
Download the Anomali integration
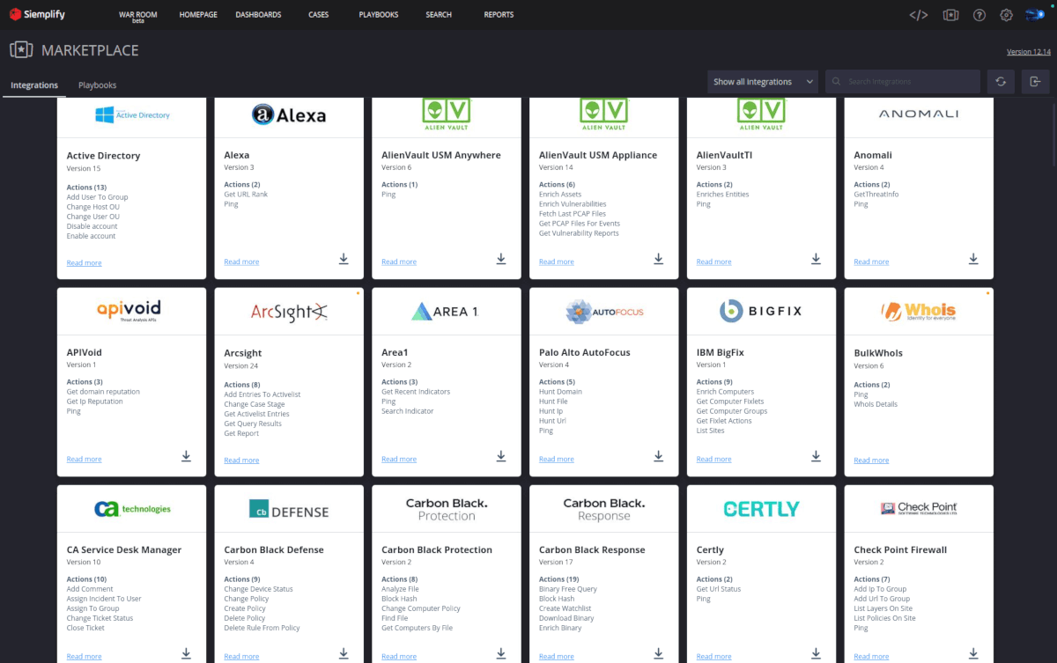973,259
